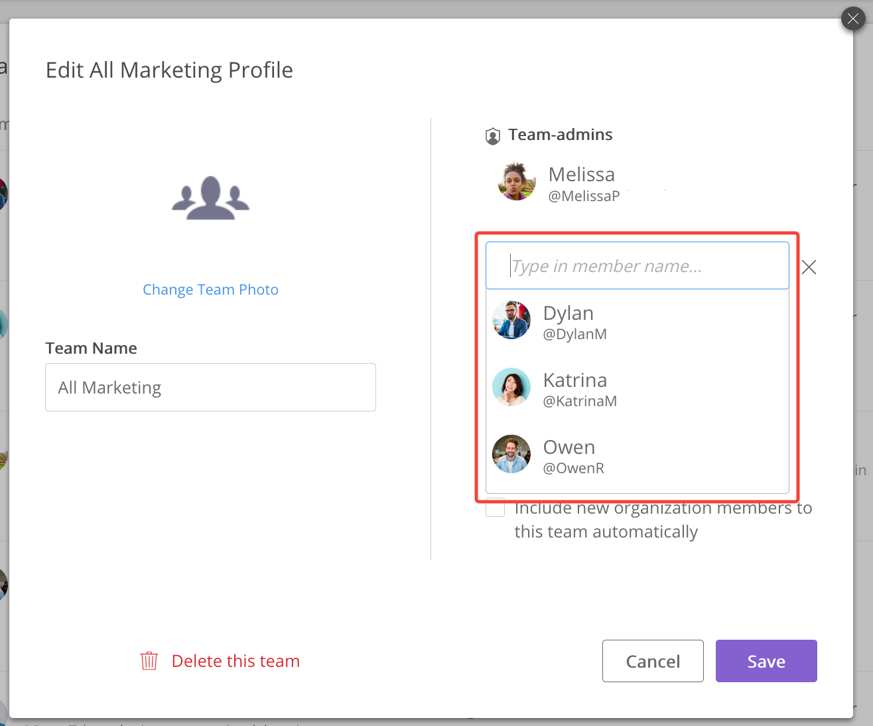Click the Team-admins shield icon
This screenshot has width=873, height=726.
[x=493, y=136]
